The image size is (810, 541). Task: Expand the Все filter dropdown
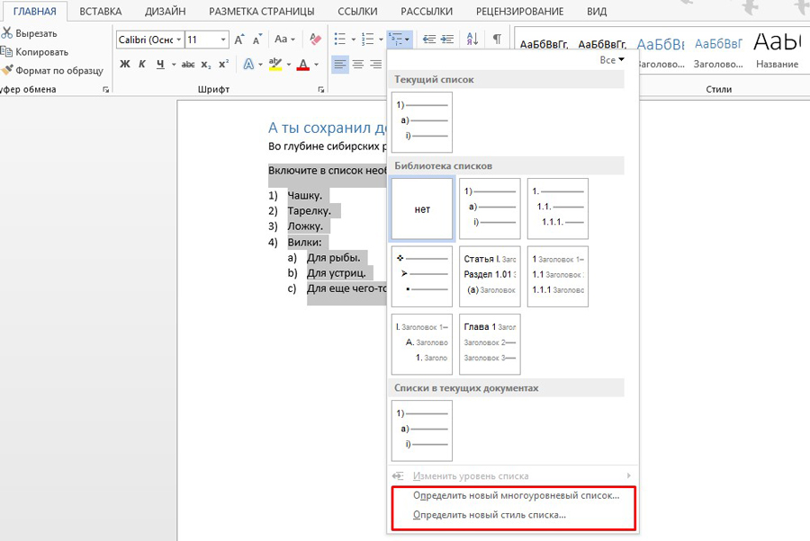(612, 60)
